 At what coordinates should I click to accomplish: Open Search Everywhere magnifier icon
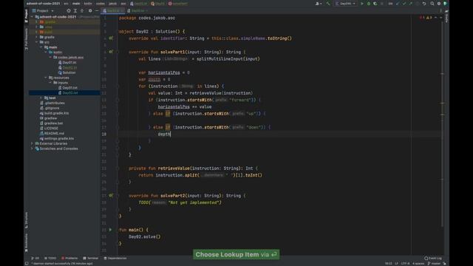pyautogui.click(x=432, y=4)
